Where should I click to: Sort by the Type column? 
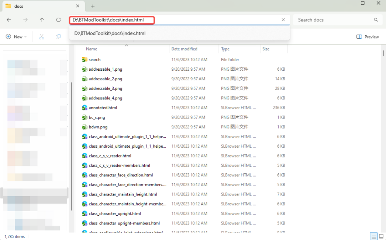coord(225,49)
